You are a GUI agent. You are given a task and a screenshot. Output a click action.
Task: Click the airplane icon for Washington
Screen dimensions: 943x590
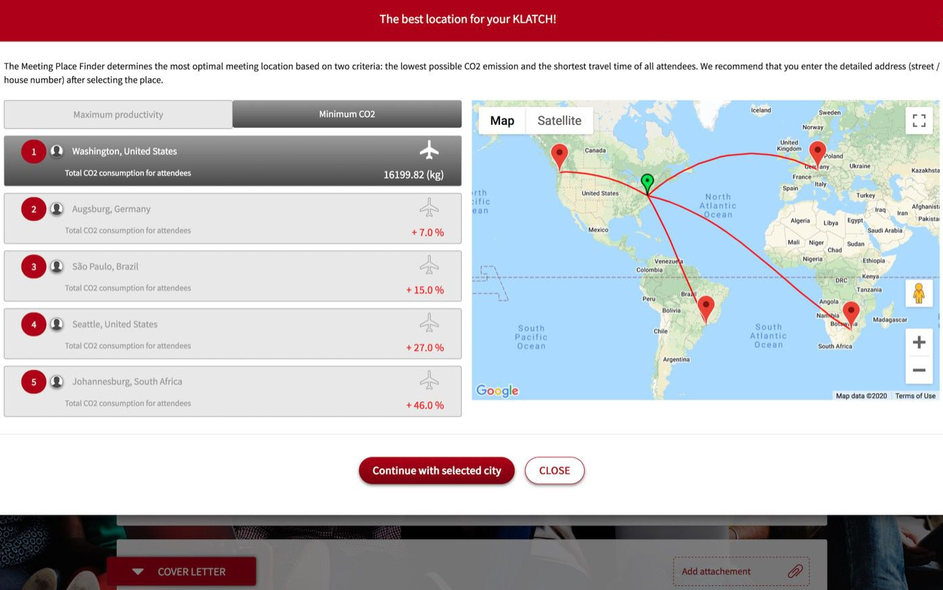click(429, 150)
